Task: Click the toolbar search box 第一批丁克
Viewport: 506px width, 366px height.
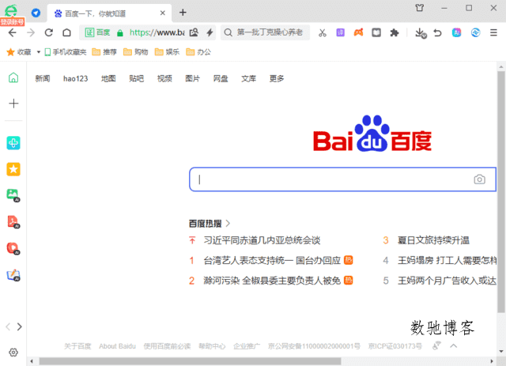Action: point(266,32)
